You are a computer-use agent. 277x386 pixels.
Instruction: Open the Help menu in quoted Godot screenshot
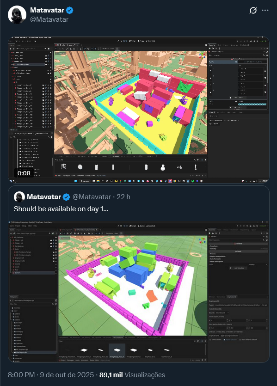point(35,226)
